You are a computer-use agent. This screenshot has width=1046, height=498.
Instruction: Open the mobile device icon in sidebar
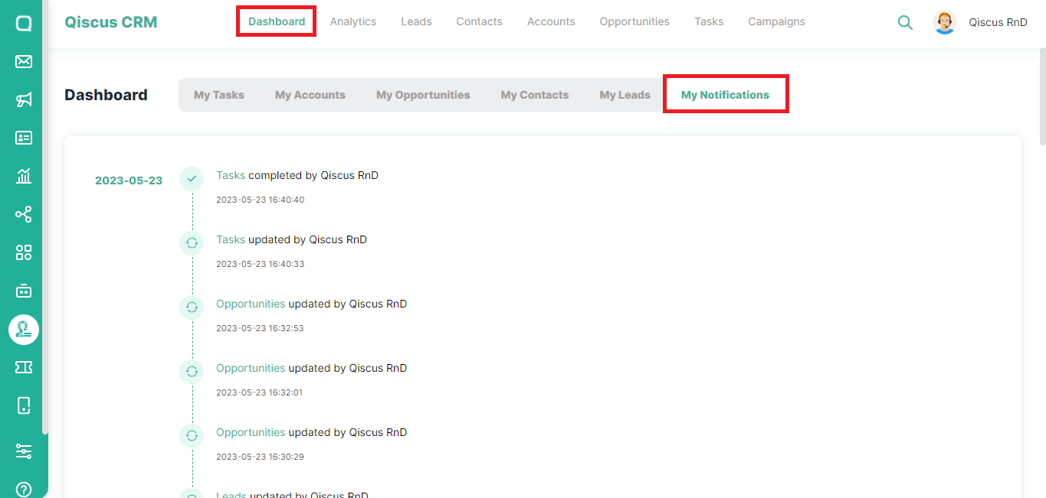point(24,405)
